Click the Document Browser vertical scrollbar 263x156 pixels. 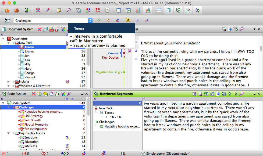pyautogui.click(x=261, y=48)
